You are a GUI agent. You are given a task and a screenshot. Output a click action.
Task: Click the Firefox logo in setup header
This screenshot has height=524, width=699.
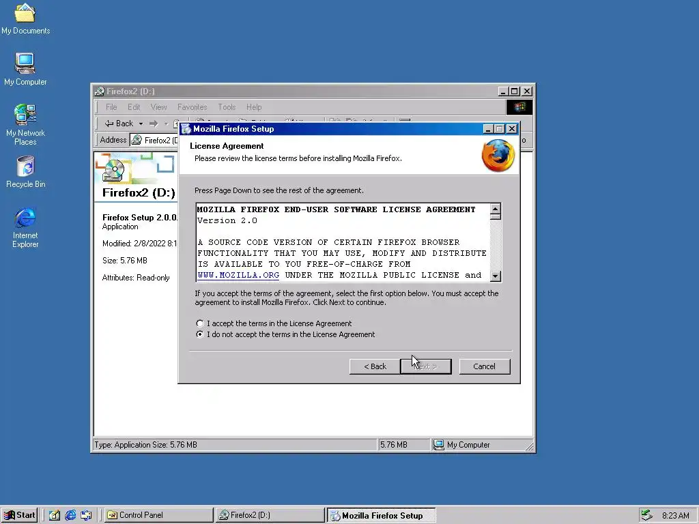pos(498,155)
